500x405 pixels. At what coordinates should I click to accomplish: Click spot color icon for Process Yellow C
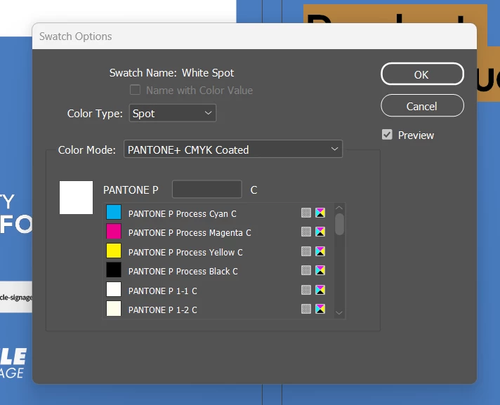(x=306, y=251)
